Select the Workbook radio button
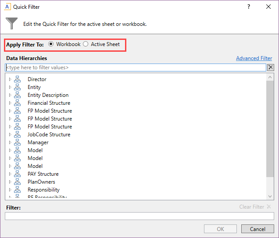Screen dimensions: 279x238 click(51, 44)
